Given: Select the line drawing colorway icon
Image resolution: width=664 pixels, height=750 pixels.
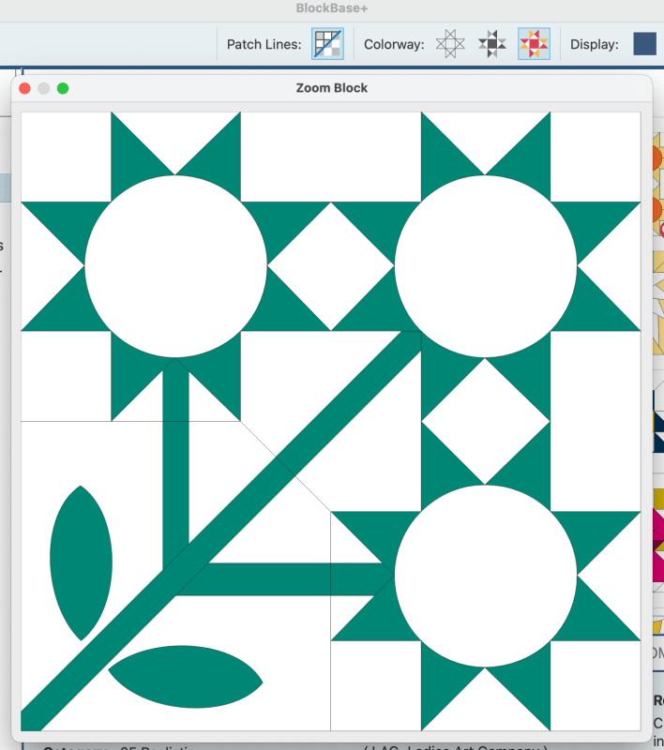Looking at the screenshot, I should click(x=451, y=44).
